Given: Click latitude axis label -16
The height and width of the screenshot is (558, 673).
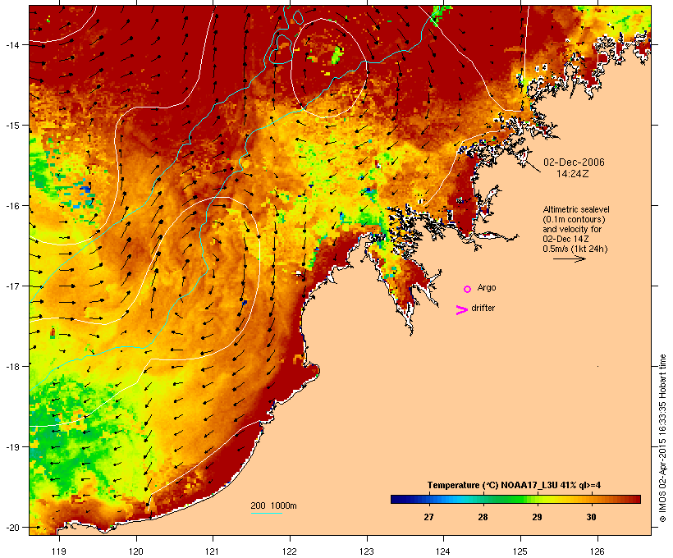Looking at the screenshot, I should 11,206.
